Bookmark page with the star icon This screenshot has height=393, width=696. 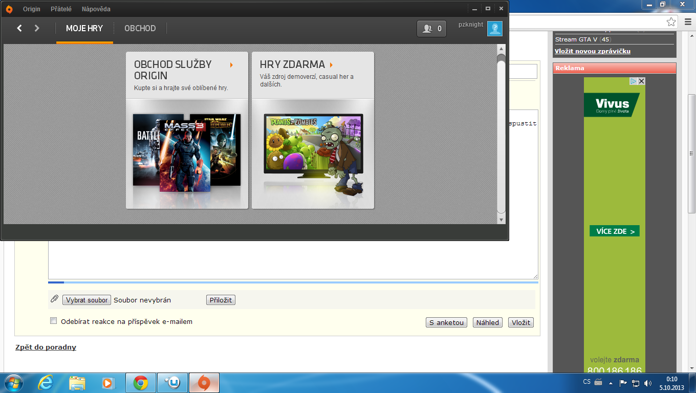[671, 21]
